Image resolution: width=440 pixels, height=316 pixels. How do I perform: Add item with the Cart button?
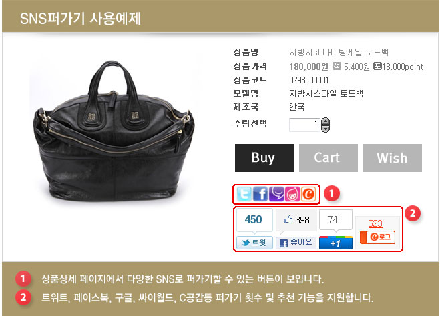tap(328, 158)
